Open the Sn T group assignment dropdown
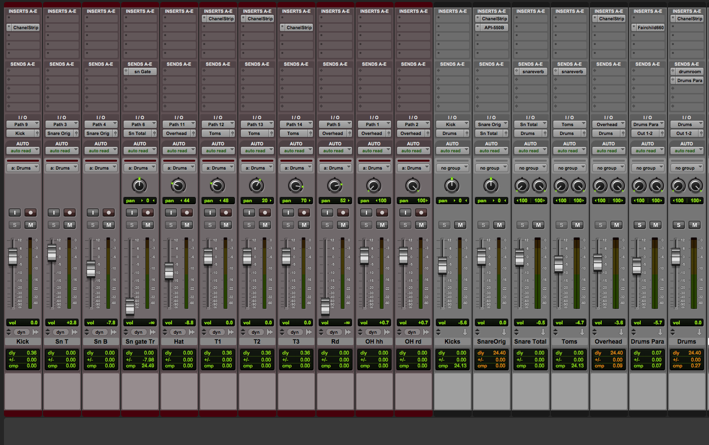The height and width of the screenshot is (445, 709). 62,168
